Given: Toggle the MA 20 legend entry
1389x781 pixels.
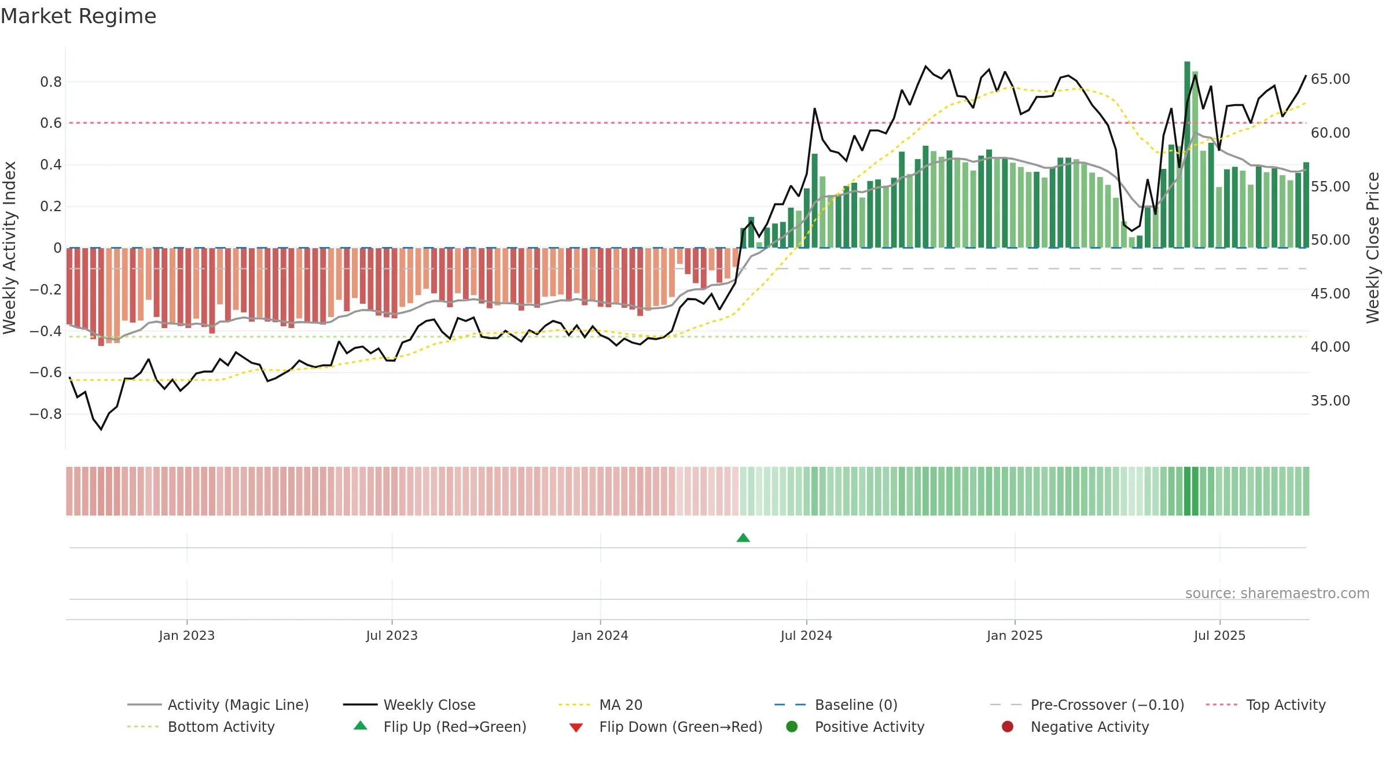Looking at the screenshot, I should click(601, 705).
